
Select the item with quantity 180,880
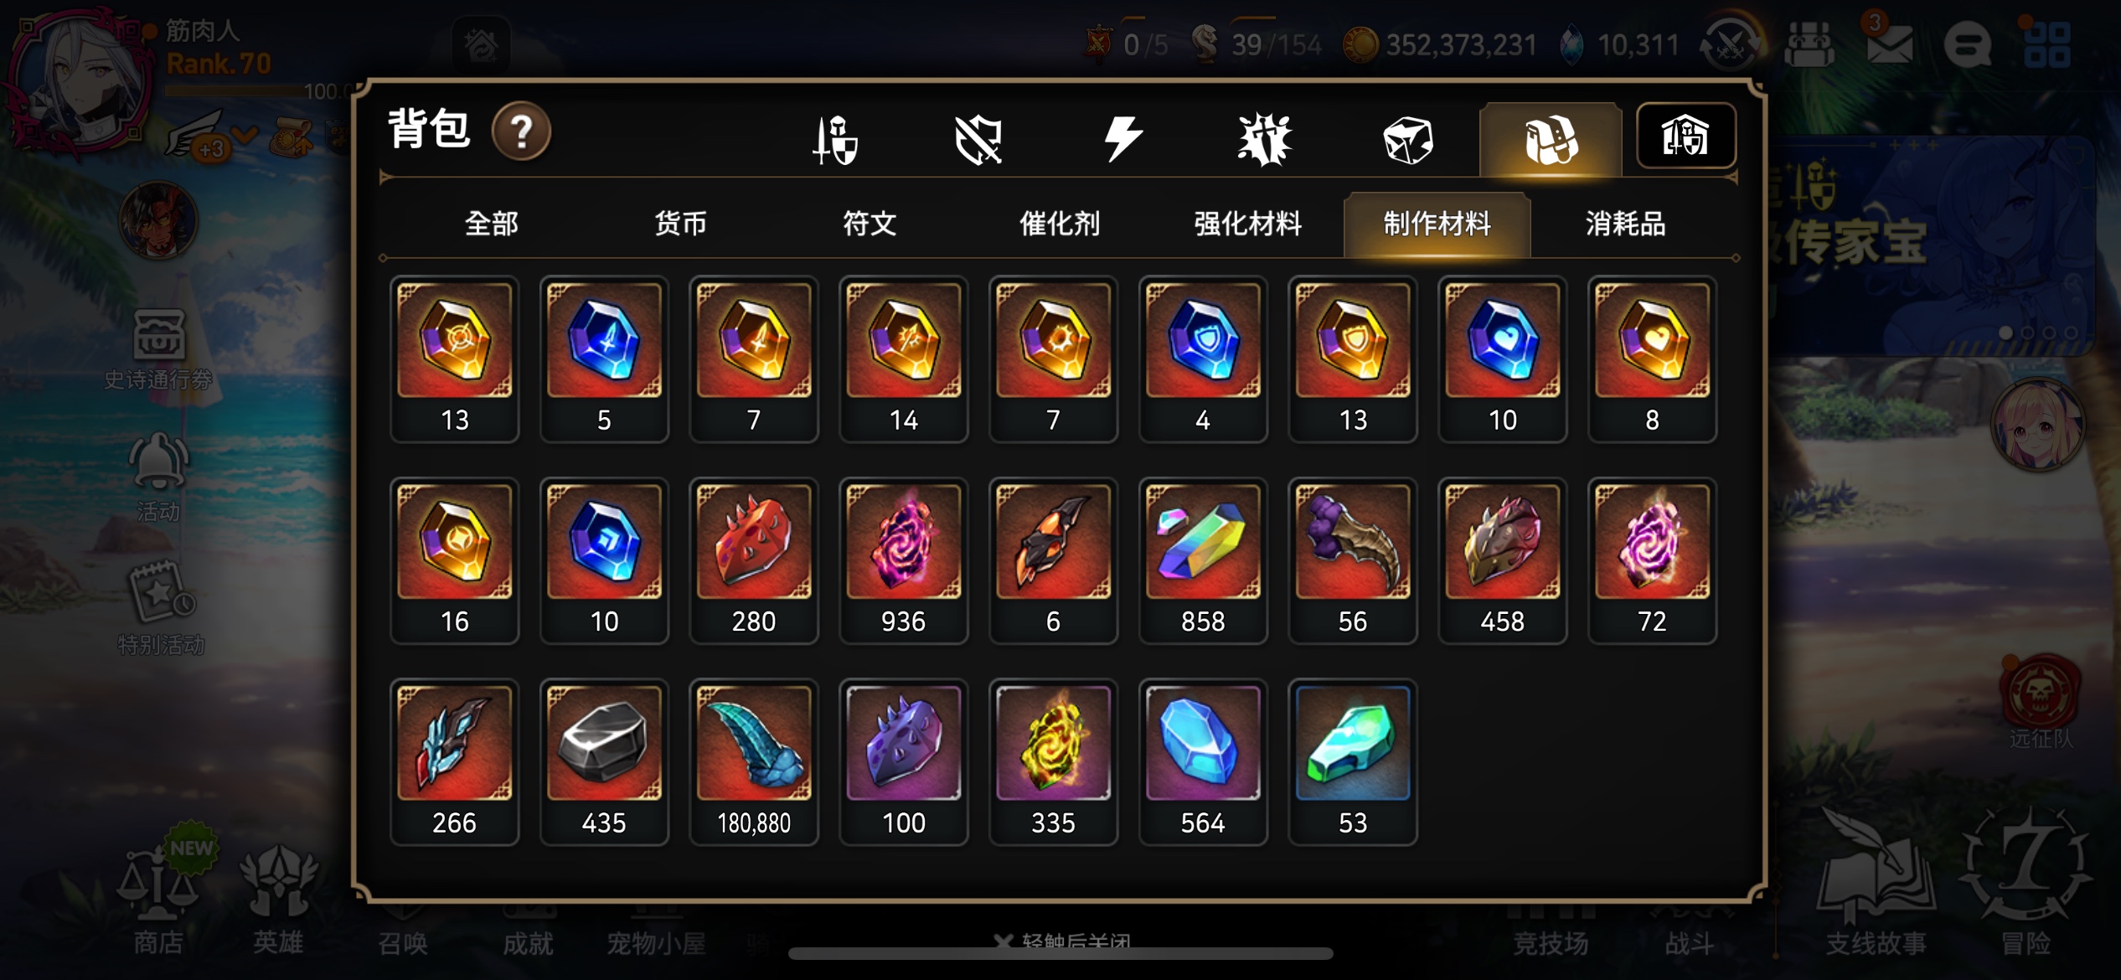point(754,761)
